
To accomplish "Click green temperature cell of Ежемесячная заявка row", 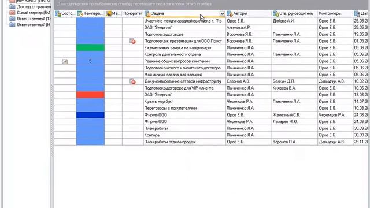I will tap(90, 48).
